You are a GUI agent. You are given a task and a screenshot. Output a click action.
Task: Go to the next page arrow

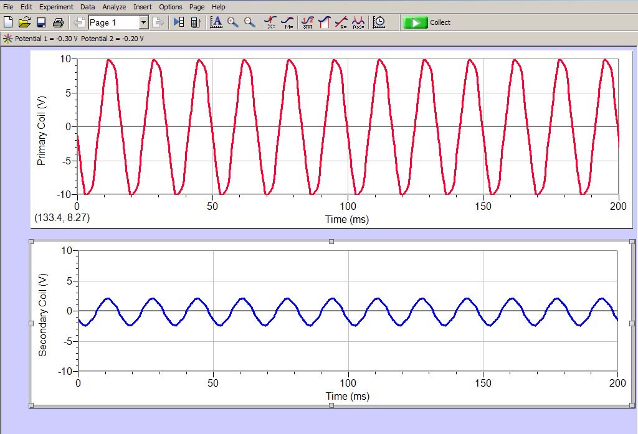click(158, 22)
